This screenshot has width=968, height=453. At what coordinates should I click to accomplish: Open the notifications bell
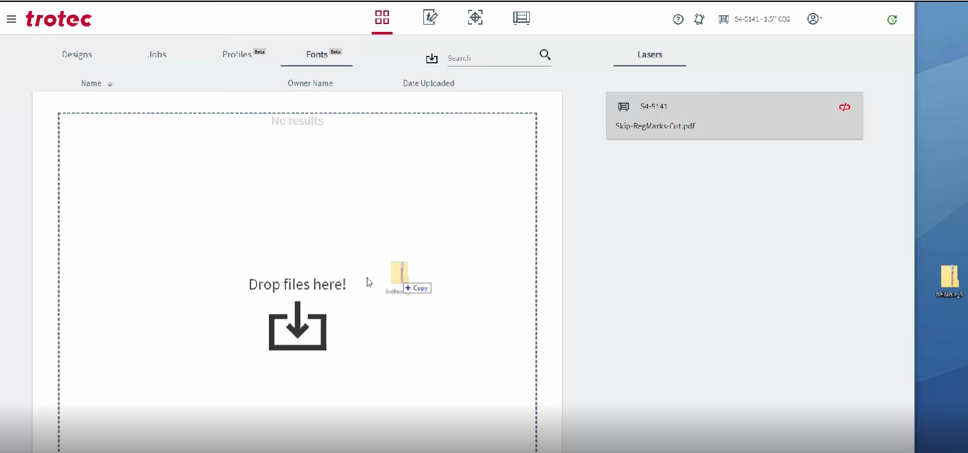(699, 19)
